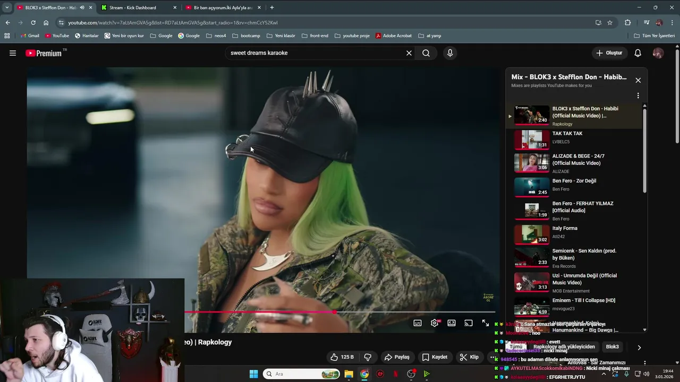680x382 pixels.
Task: Click Chrome icon in taskbar
Action: click(x=364, y=374)
